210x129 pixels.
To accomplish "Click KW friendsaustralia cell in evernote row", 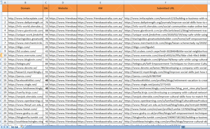I will pos(101,55).
